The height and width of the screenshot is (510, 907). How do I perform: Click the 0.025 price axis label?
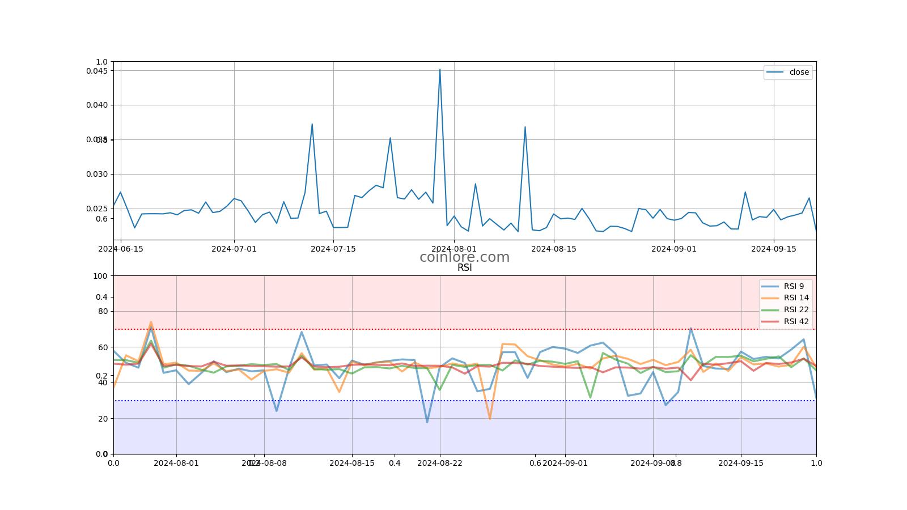click(x=96, y=209)
